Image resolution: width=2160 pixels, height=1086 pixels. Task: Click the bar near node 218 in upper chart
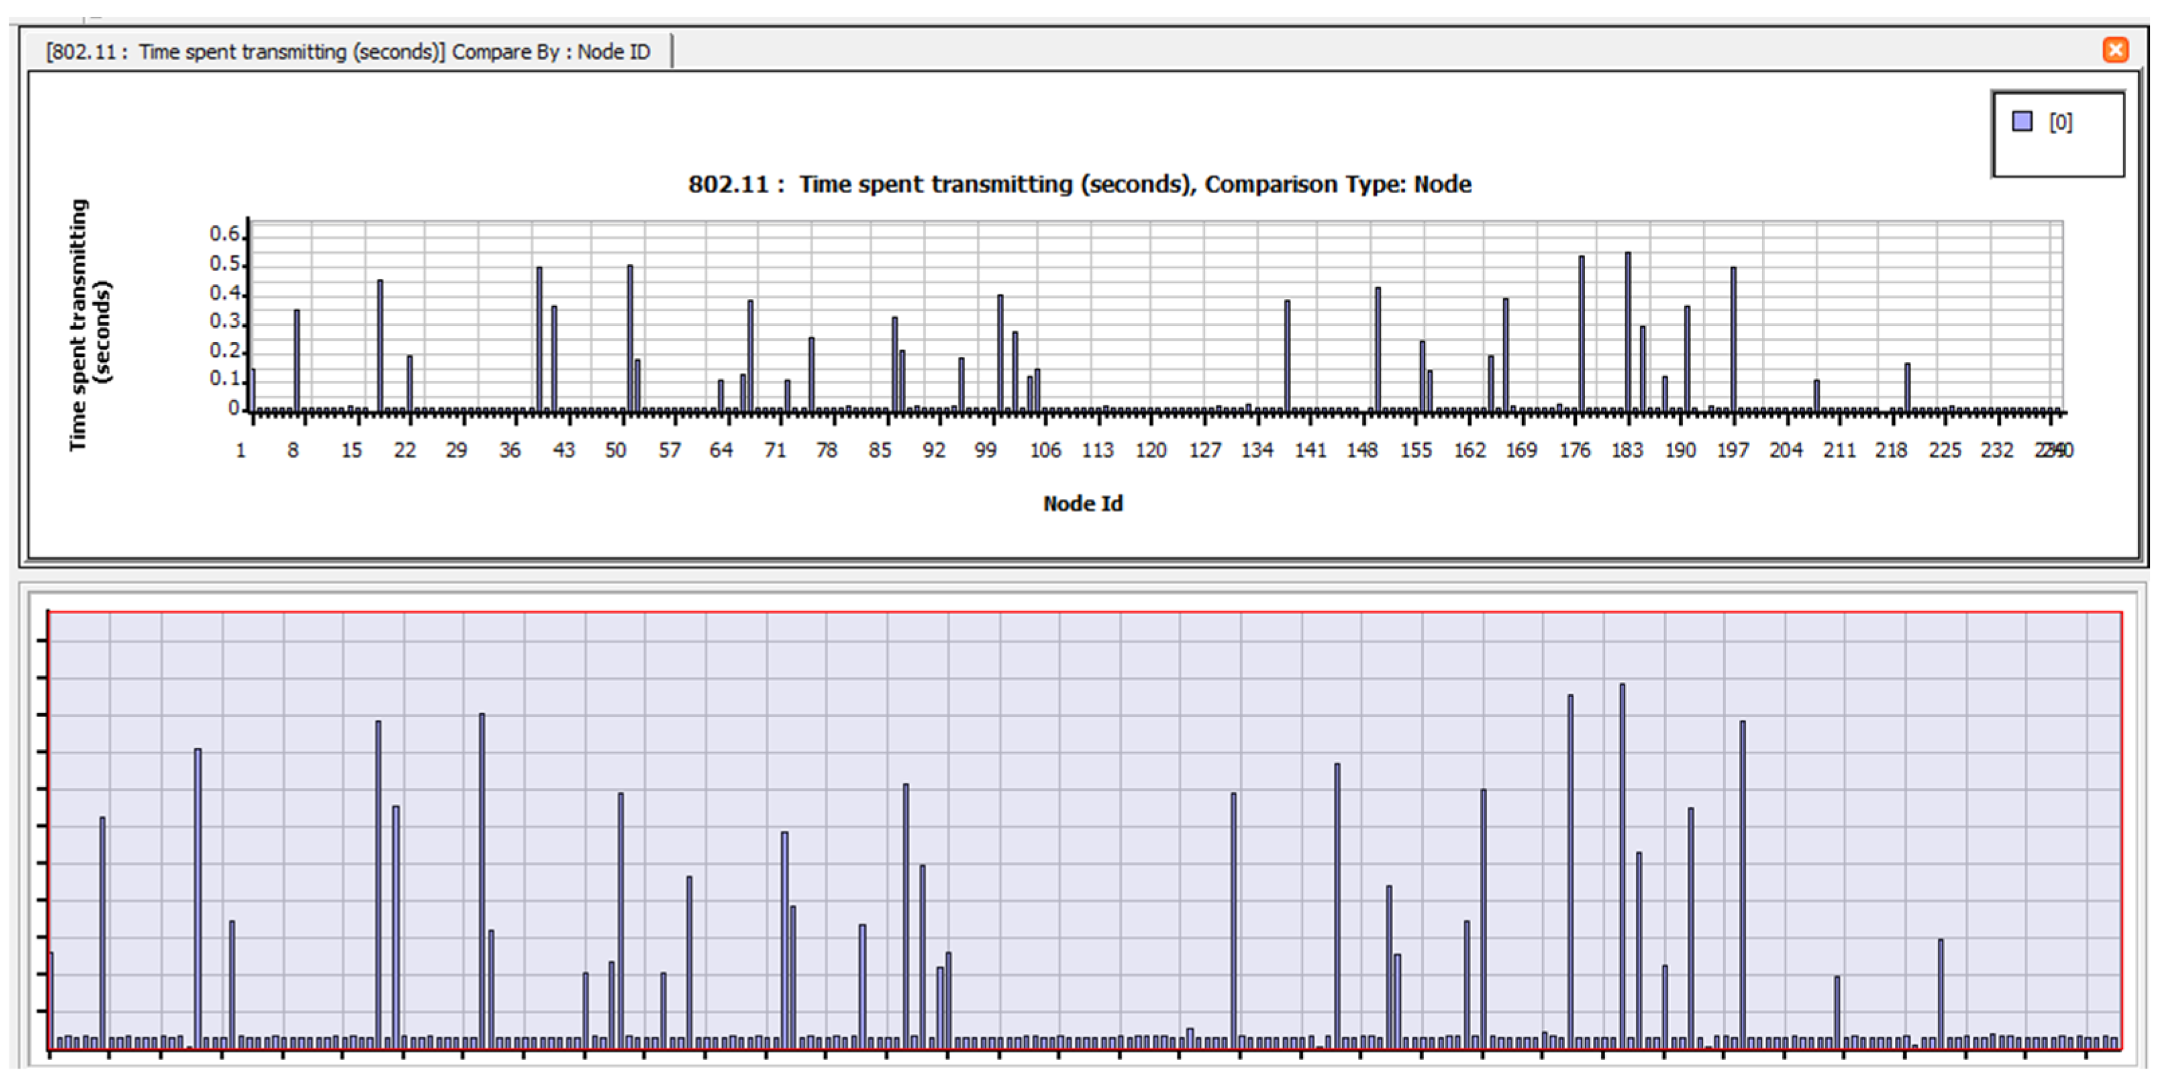[1907, 387]
